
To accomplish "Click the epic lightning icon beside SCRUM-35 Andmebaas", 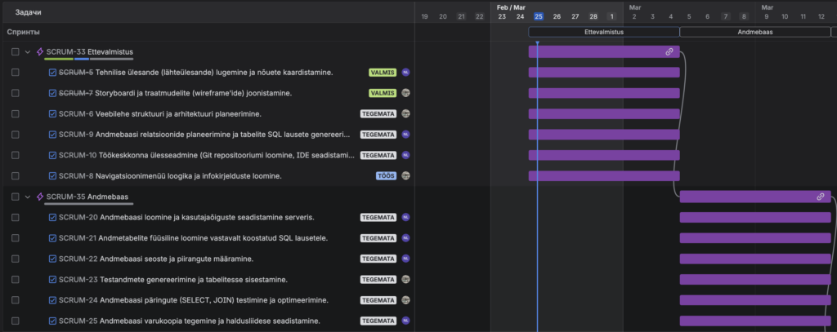I will 40,197.
